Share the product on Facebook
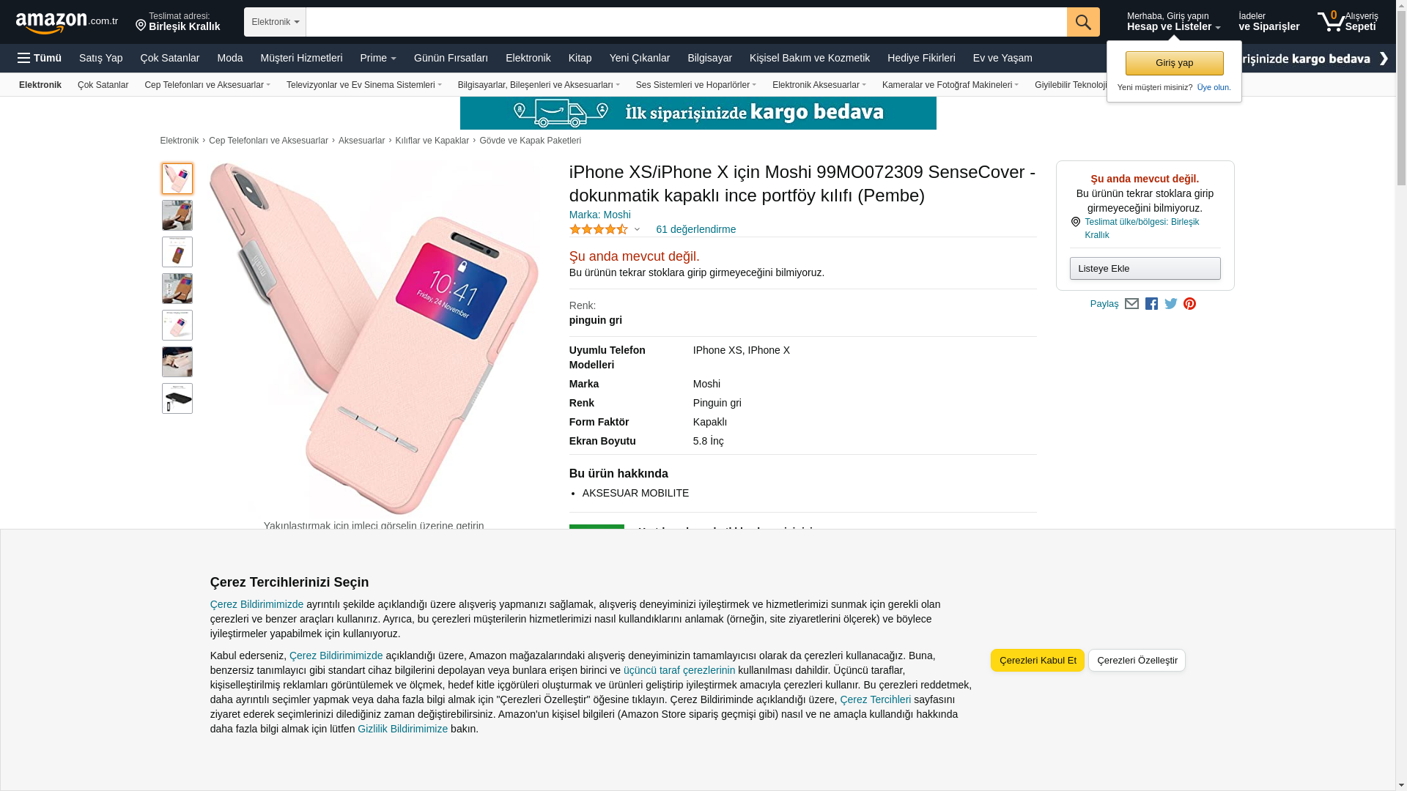The width and height of the screenshot is (1407, 791). click(x=1151, y=304)
